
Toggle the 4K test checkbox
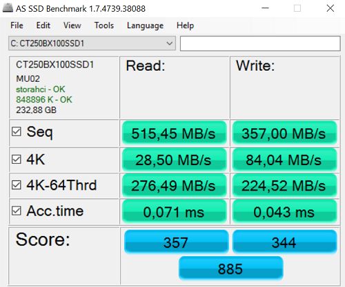(x=17, y=159)
